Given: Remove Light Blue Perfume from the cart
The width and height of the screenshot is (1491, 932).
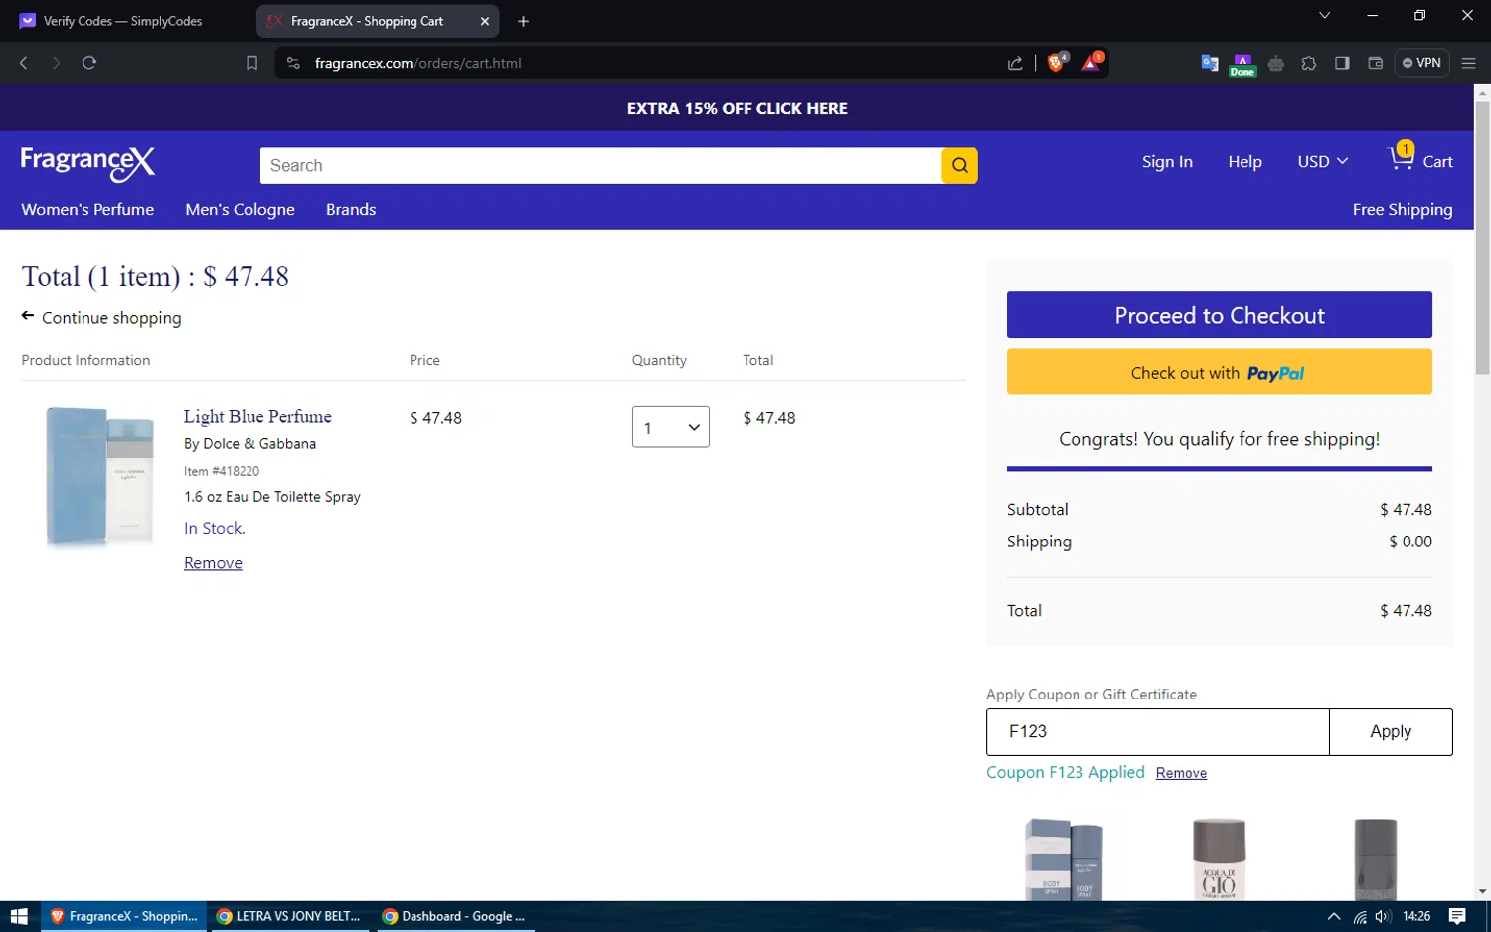Looking at the screenshot, I should pos(213,563).
